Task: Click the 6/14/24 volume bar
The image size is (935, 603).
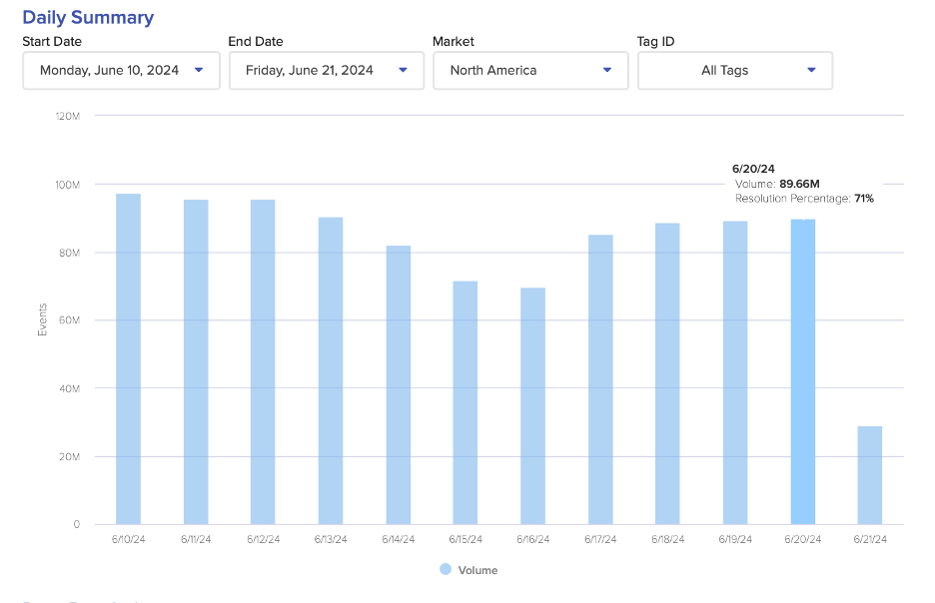Action: (398, 384)
